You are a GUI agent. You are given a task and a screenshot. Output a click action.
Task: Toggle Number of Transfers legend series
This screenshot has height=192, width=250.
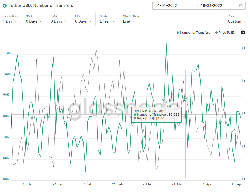click(193, 33)
